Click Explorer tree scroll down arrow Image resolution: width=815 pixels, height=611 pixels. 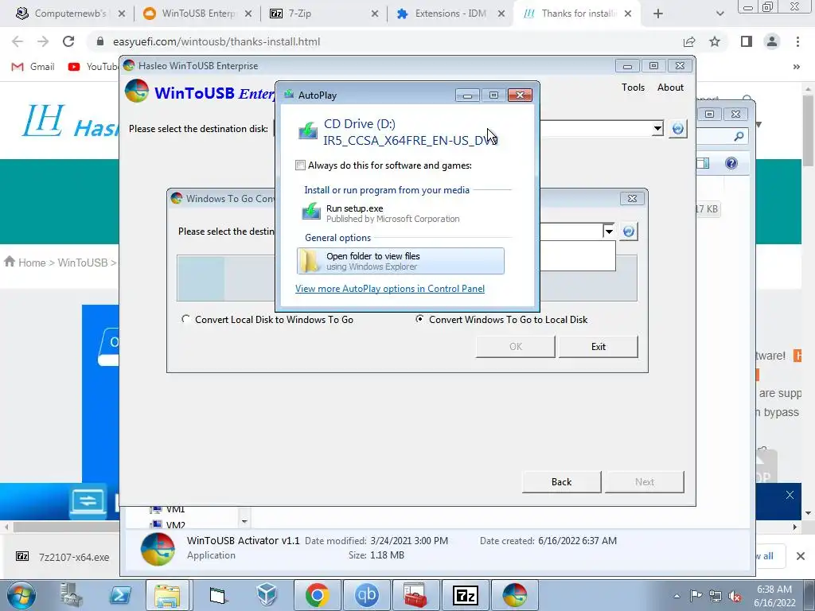244,521
